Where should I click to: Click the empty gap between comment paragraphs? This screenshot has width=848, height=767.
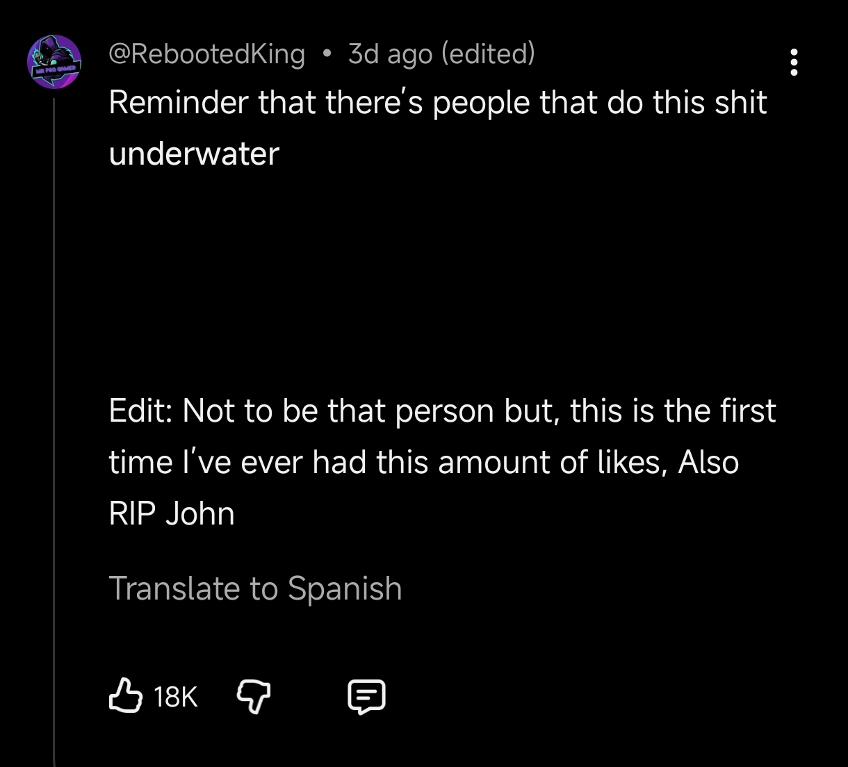(438, 281)
